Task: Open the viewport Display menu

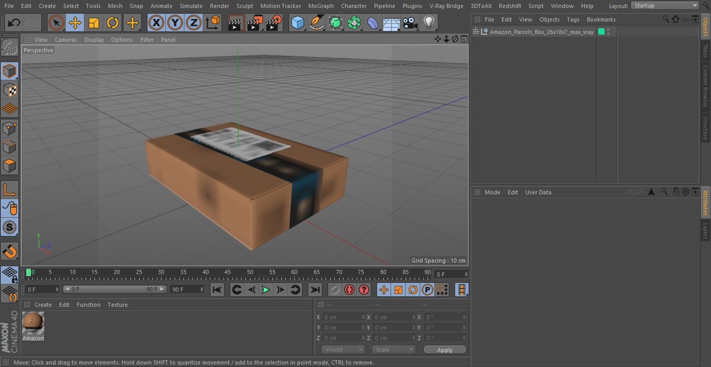Action: pos(94,40)
